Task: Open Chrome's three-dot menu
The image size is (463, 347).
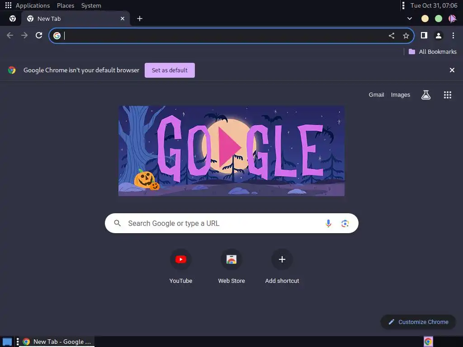Action: [453, 35]
